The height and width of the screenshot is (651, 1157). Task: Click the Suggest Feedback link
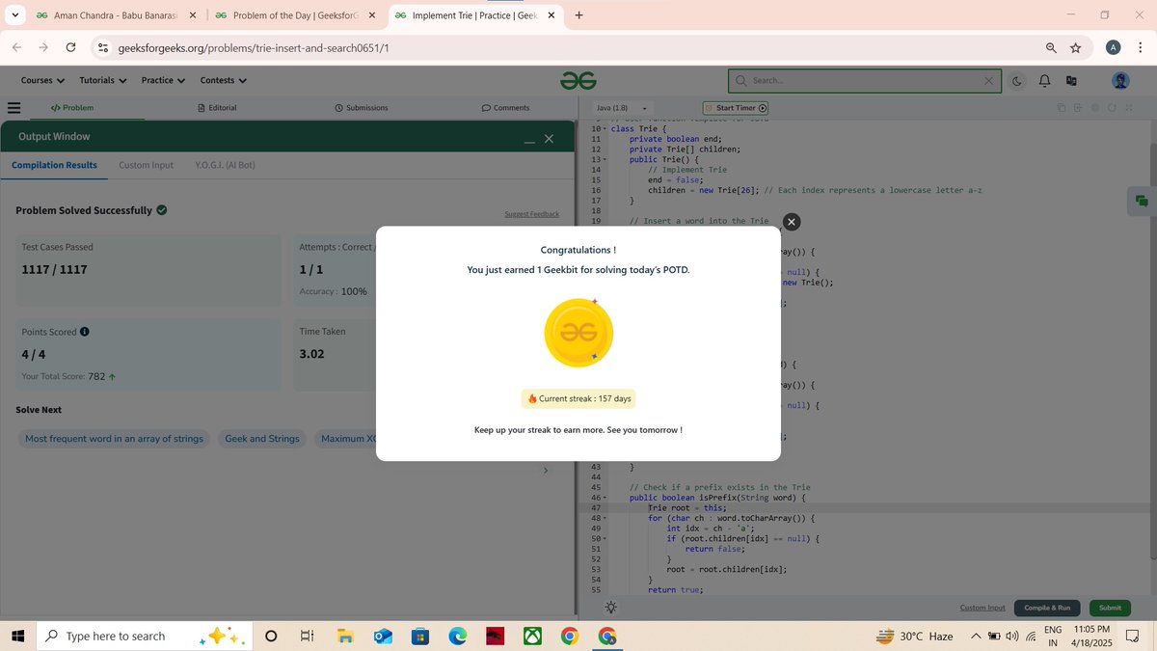tap(531, 214)
